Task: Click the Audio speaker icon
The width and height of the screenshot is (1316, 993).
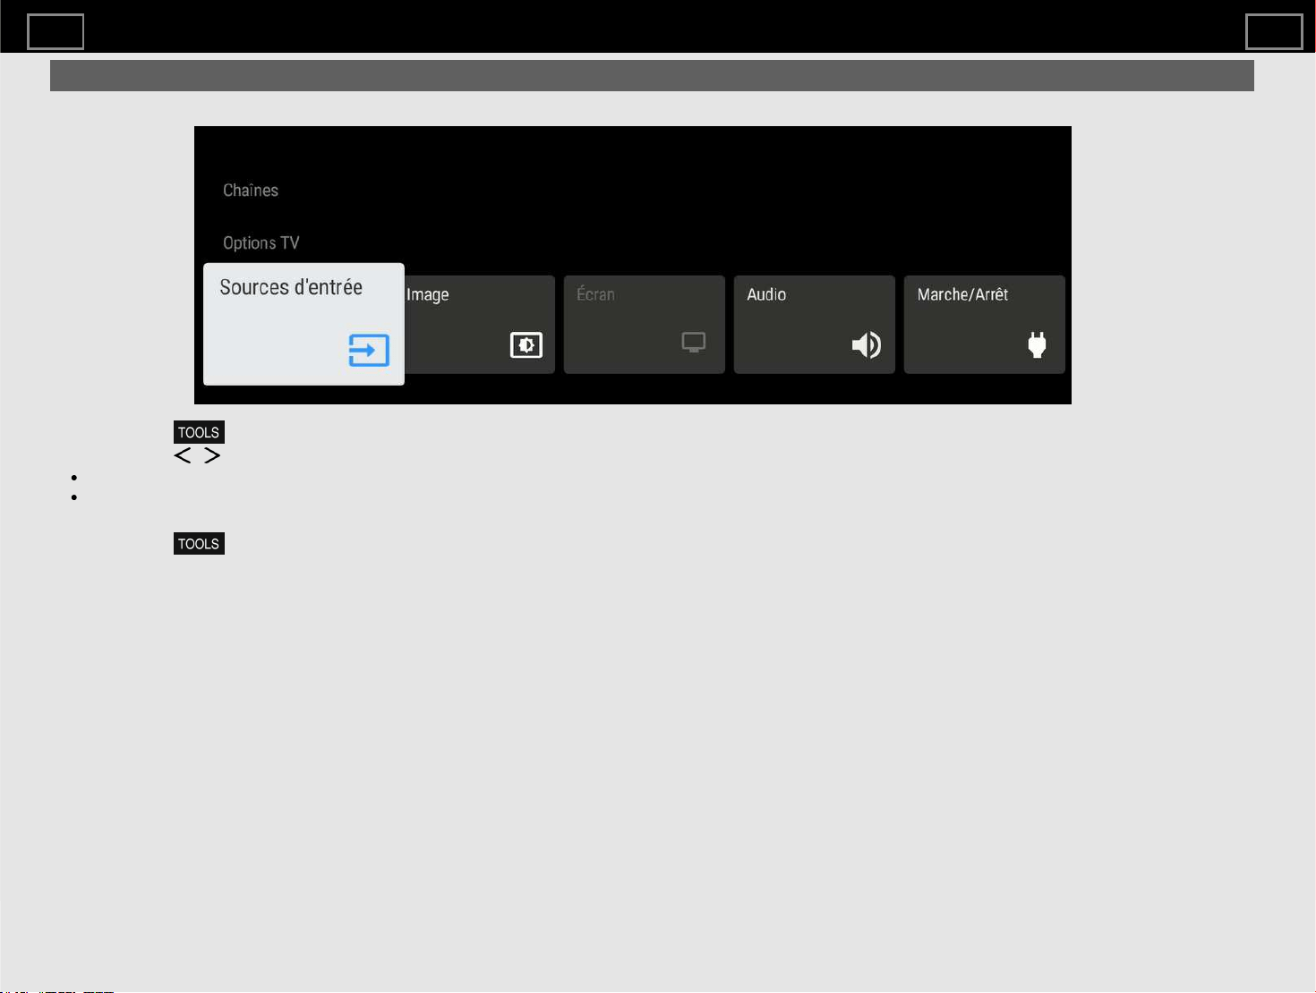Action: pyautogui.click(x=867, y=344)
